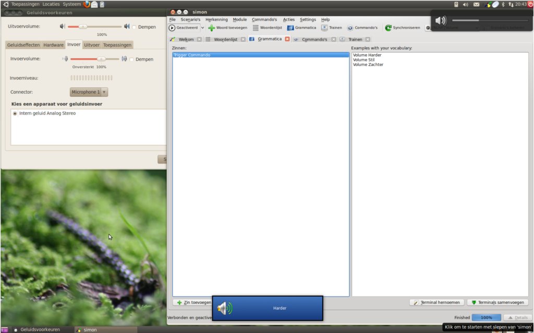The height and width of the screenshot is (333, 534).
Task: Open the Settings menu in simon
Action: pyautogui.click(x=308, y=20)
